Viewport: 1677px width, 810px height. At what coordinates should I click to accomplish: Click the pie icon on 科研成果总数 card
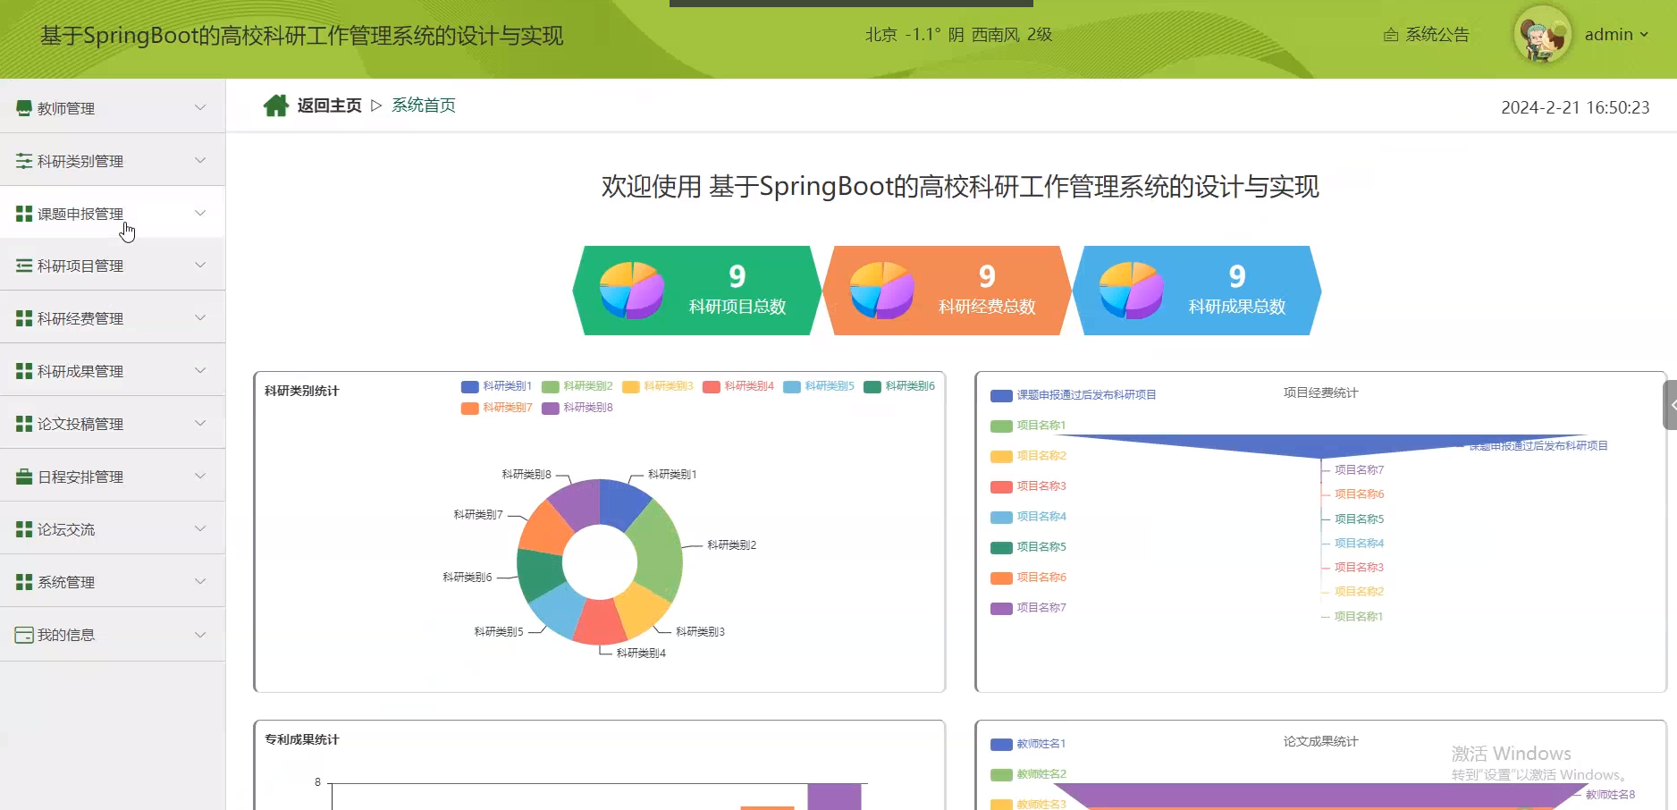[1131, 291]
